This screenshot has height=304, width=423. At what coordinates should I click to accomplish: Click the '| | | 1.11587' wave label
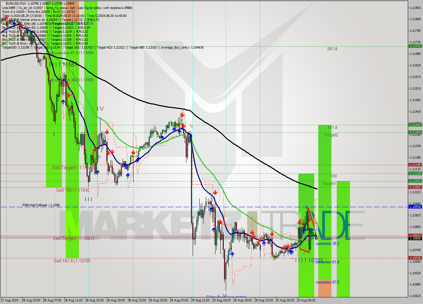[x=63, y=64]
